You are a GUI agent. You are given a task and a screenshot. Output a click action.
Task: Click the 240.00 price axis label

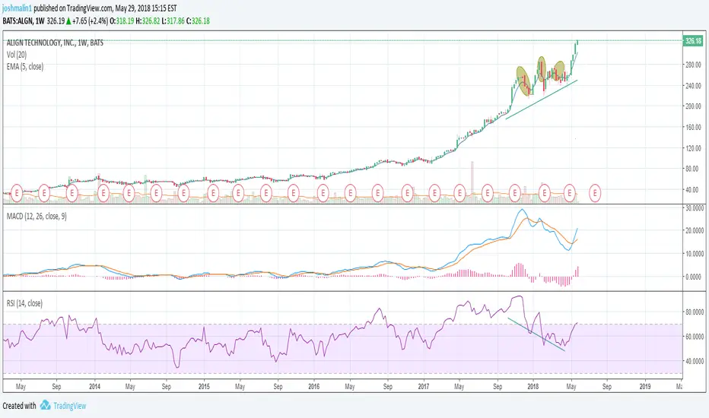[693, 85]
